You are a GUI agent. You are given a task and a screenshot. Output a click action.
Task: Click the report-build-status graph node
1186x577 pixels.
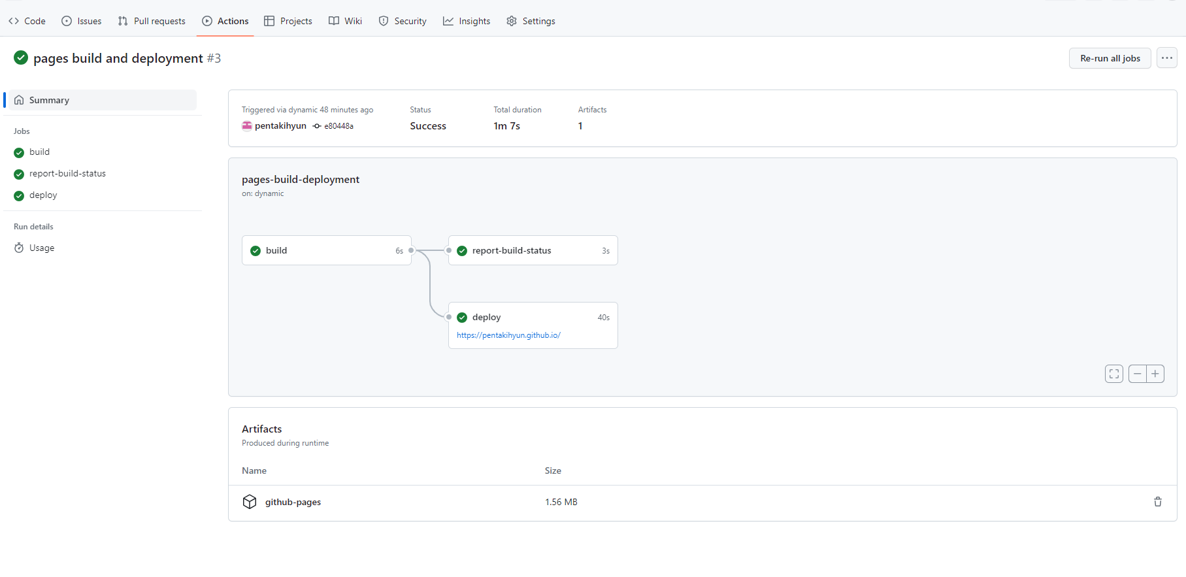(x=533, y=250)
